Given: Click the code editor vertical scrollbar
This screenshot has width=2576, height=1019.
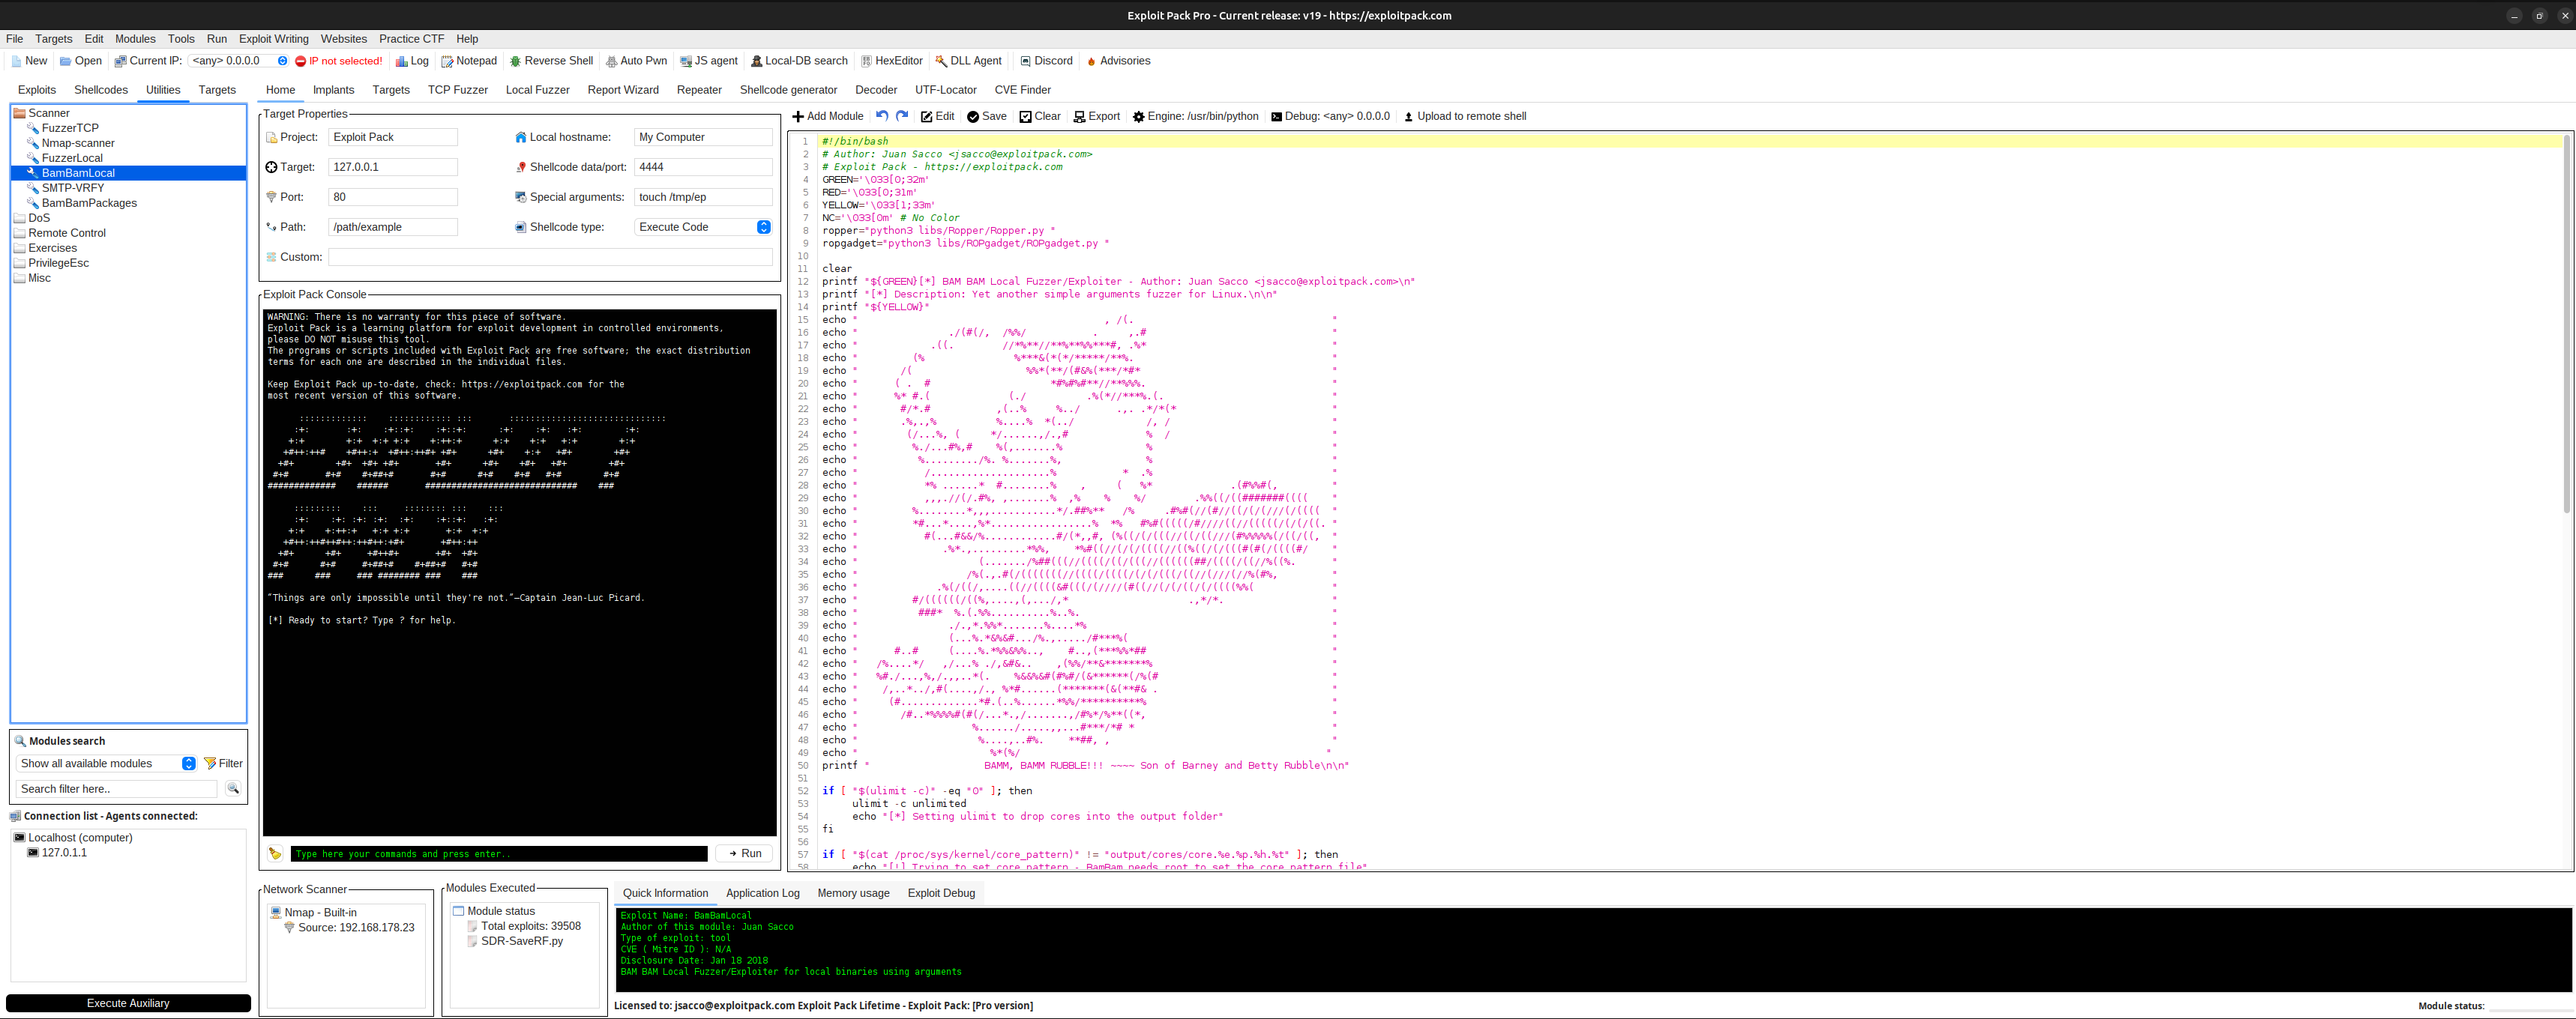Looking at the screenshot, I should tap(2567, 324).
